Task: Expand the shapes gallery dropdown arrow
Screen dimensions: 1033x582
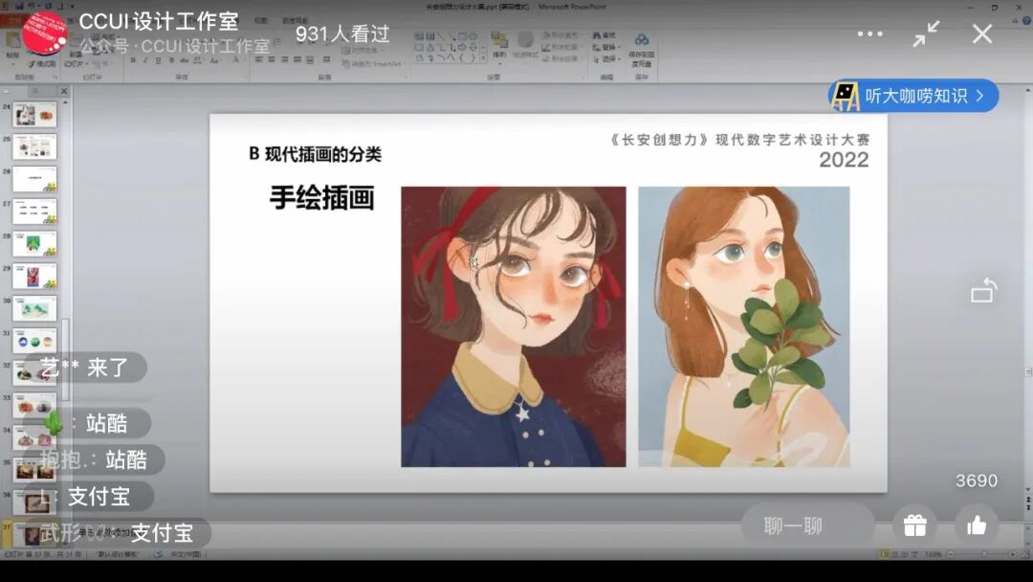Action: (484, 57)
